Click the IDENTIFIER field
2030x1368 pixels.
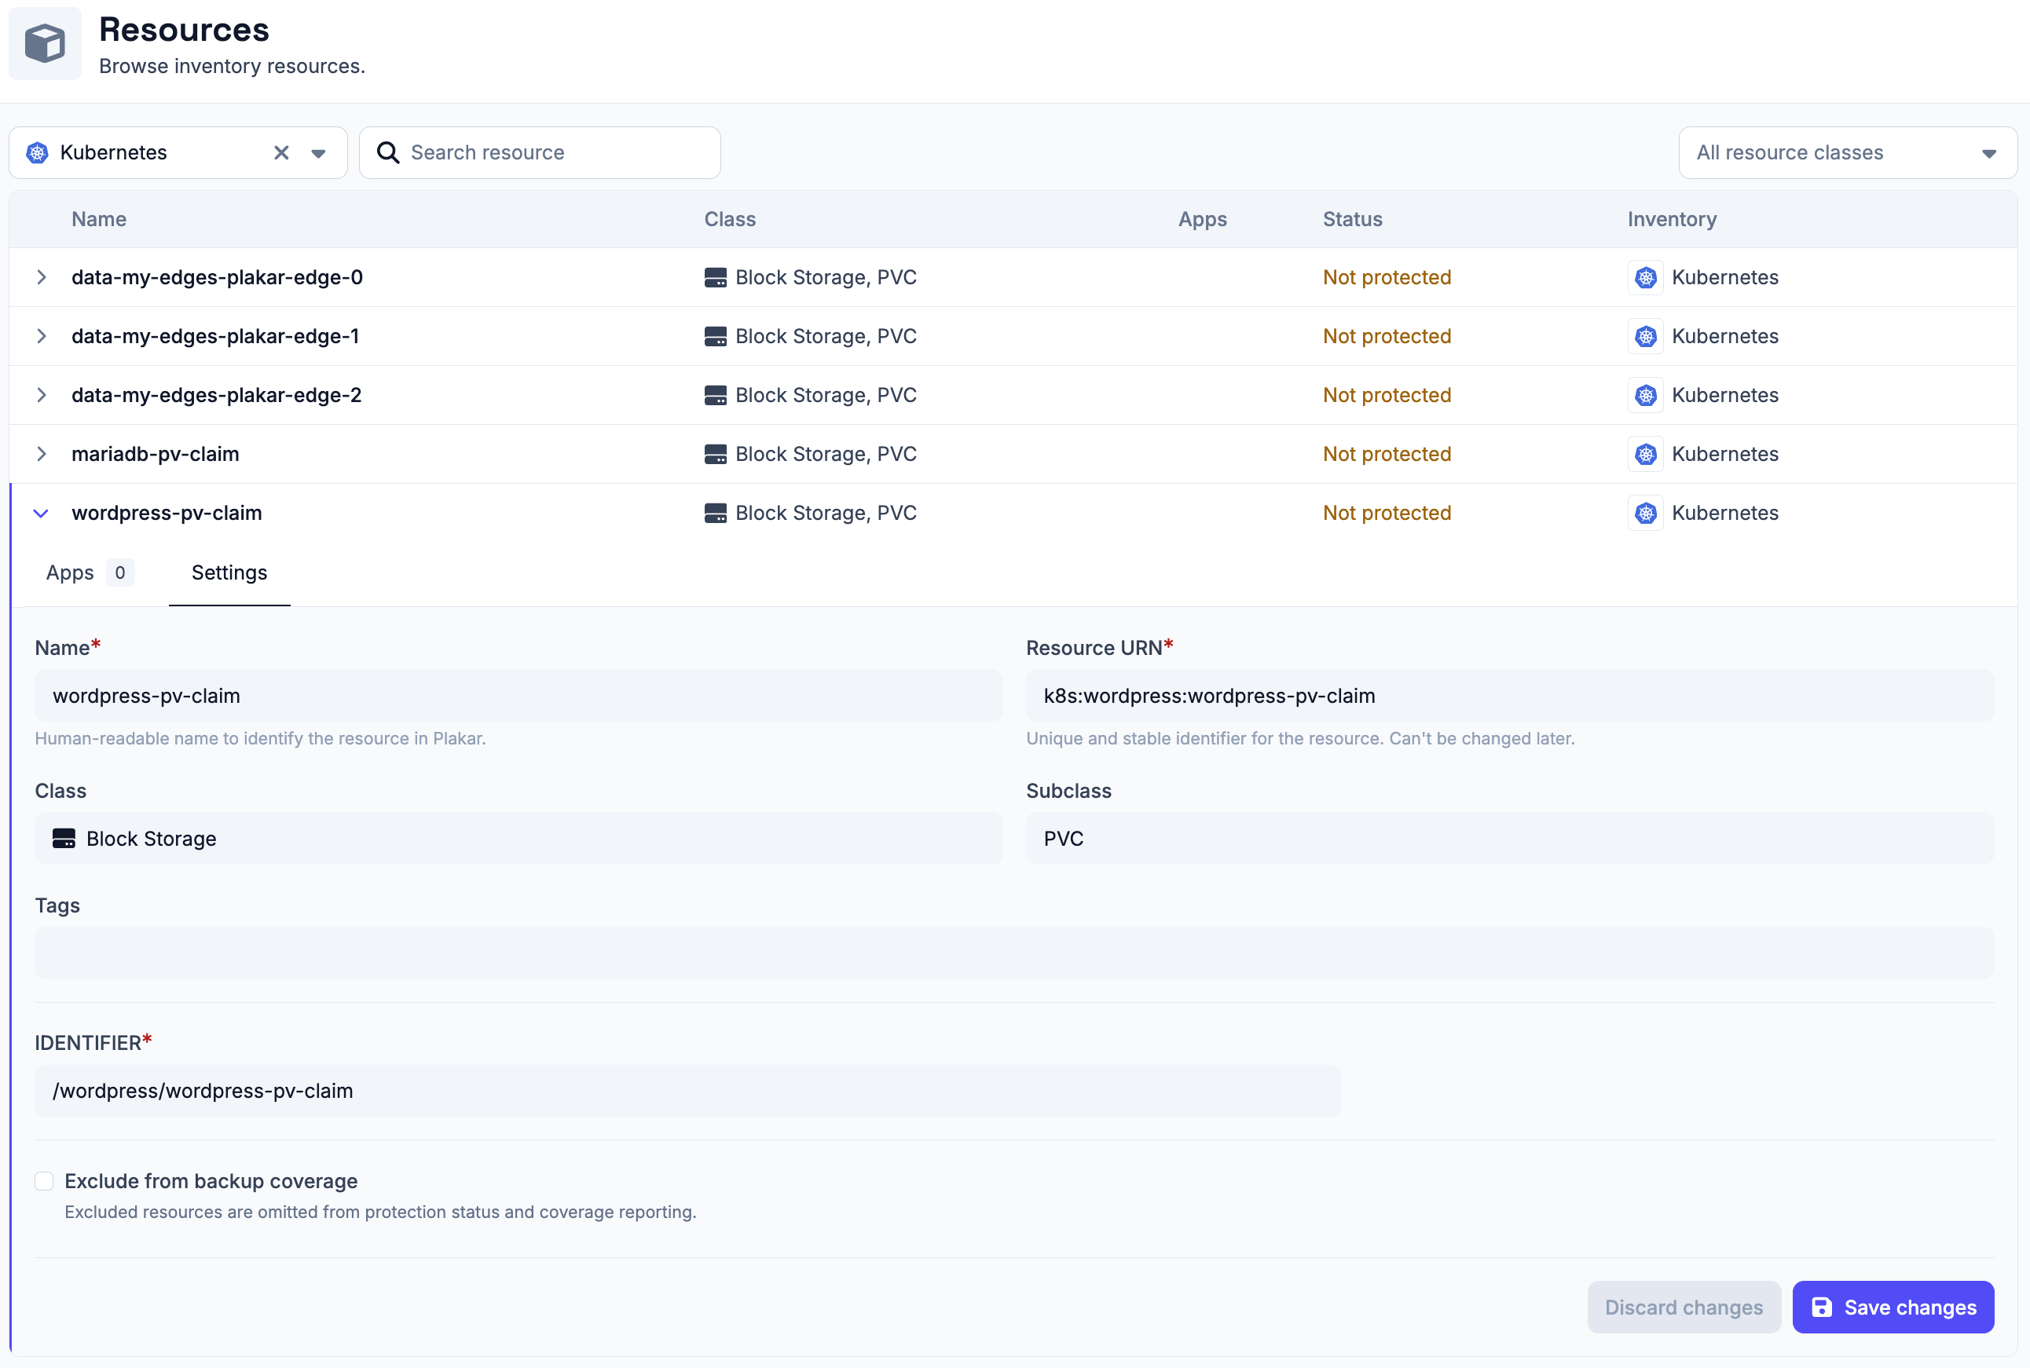687,1091
